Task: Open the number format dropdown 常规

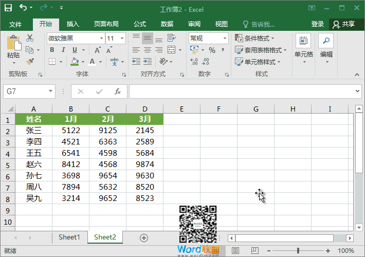Action: [225, 38]
